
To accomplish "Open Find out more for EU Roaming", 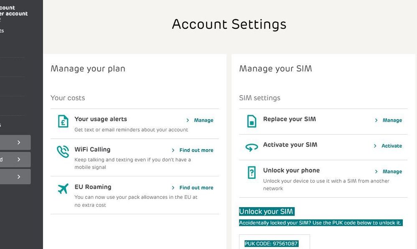I will pos(196,188).
